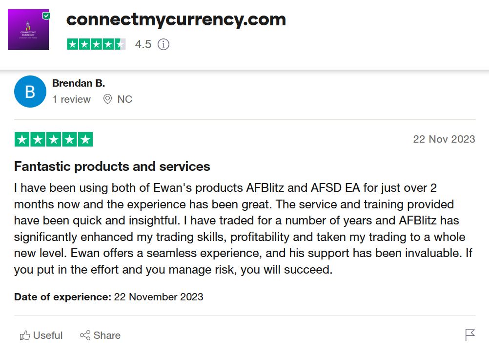The height and width of the screenshot is (351, 489).
Task: Click the half-filled fifth star in header
Action: click(120, 44)
